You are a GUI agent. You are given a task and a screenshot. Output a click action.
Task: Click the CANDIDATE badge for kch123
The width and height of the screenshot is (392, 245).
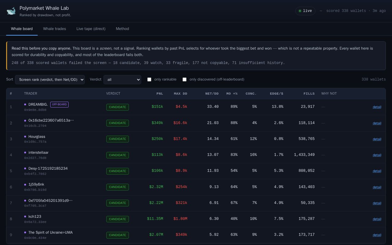pos(118,219)
